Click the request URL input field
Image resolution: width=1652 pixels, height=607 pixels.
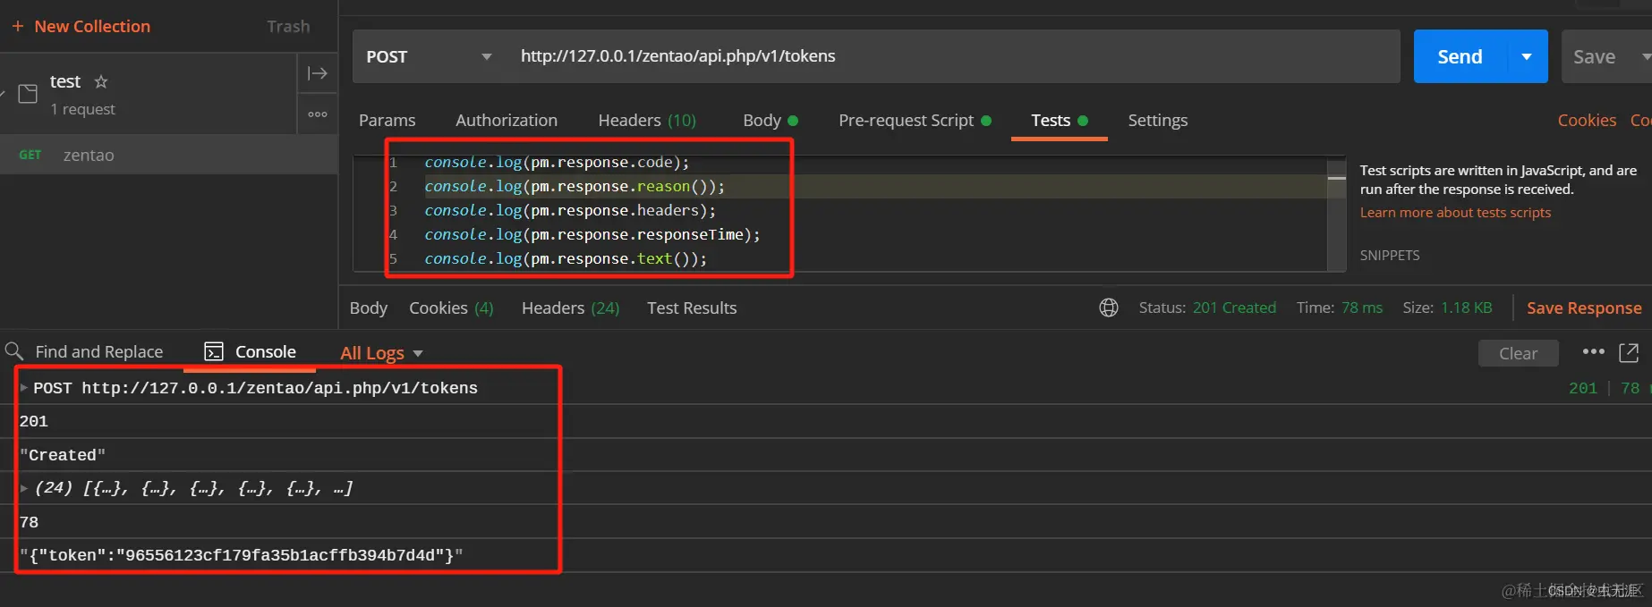click(954, 56)
